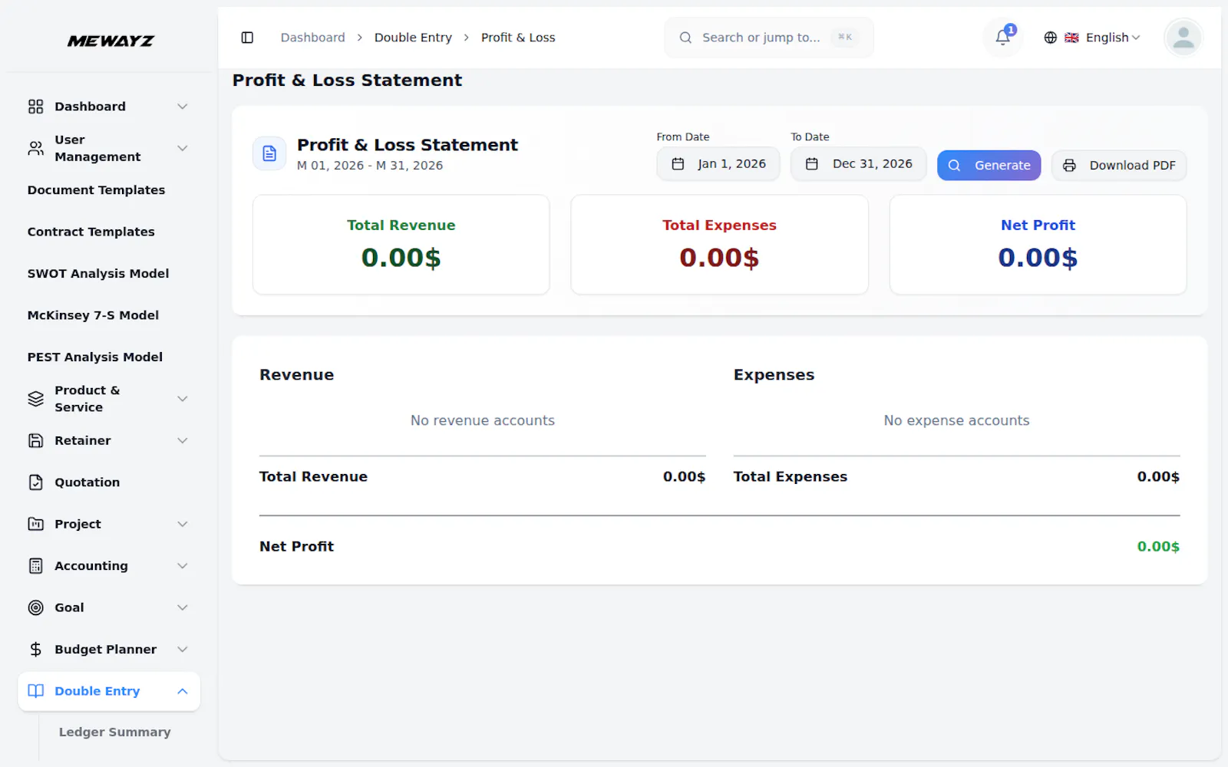Open Contract Templates in sidebar

91,232
